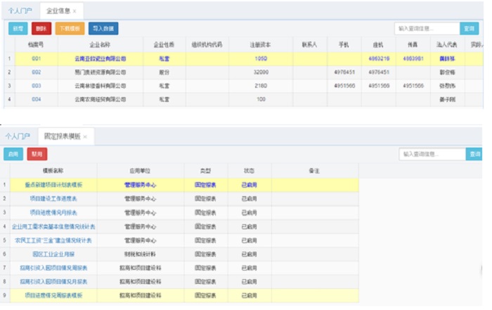Screen dimensions: 492x310
Task: Open the 项目进度情况月报表 link
Action: coord(53,213)
